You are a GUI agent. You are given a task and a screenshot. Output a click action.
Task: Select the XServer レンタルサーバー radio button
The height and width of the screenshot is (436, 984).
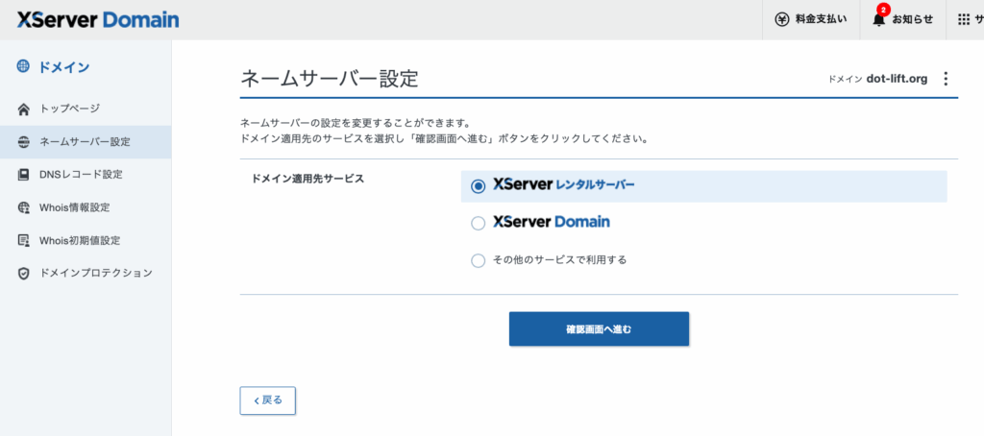click(x=479, y=186)
